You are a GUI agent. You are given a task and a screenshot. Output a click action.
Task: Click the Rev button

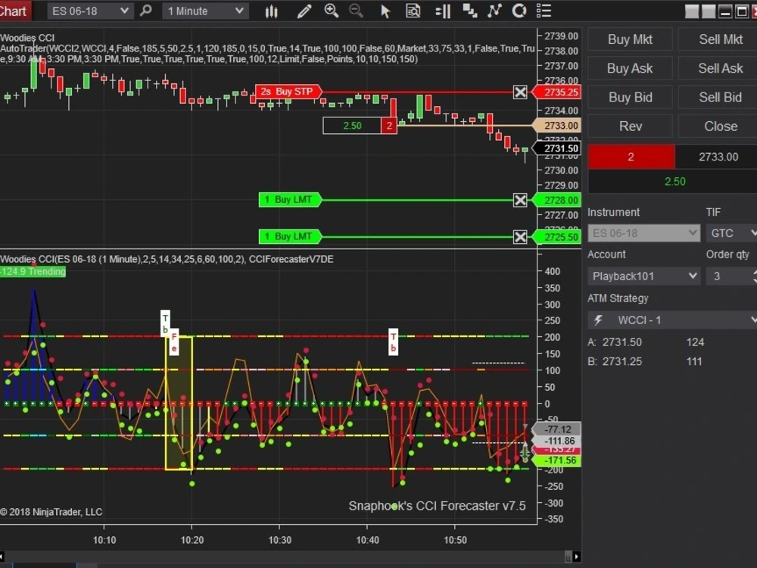click(630, 126)
